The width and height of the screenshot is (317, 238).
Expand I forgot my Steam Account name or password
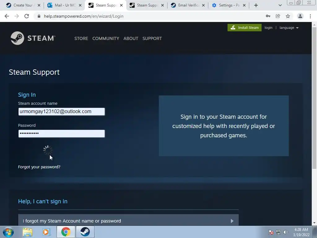click(128, 221)
